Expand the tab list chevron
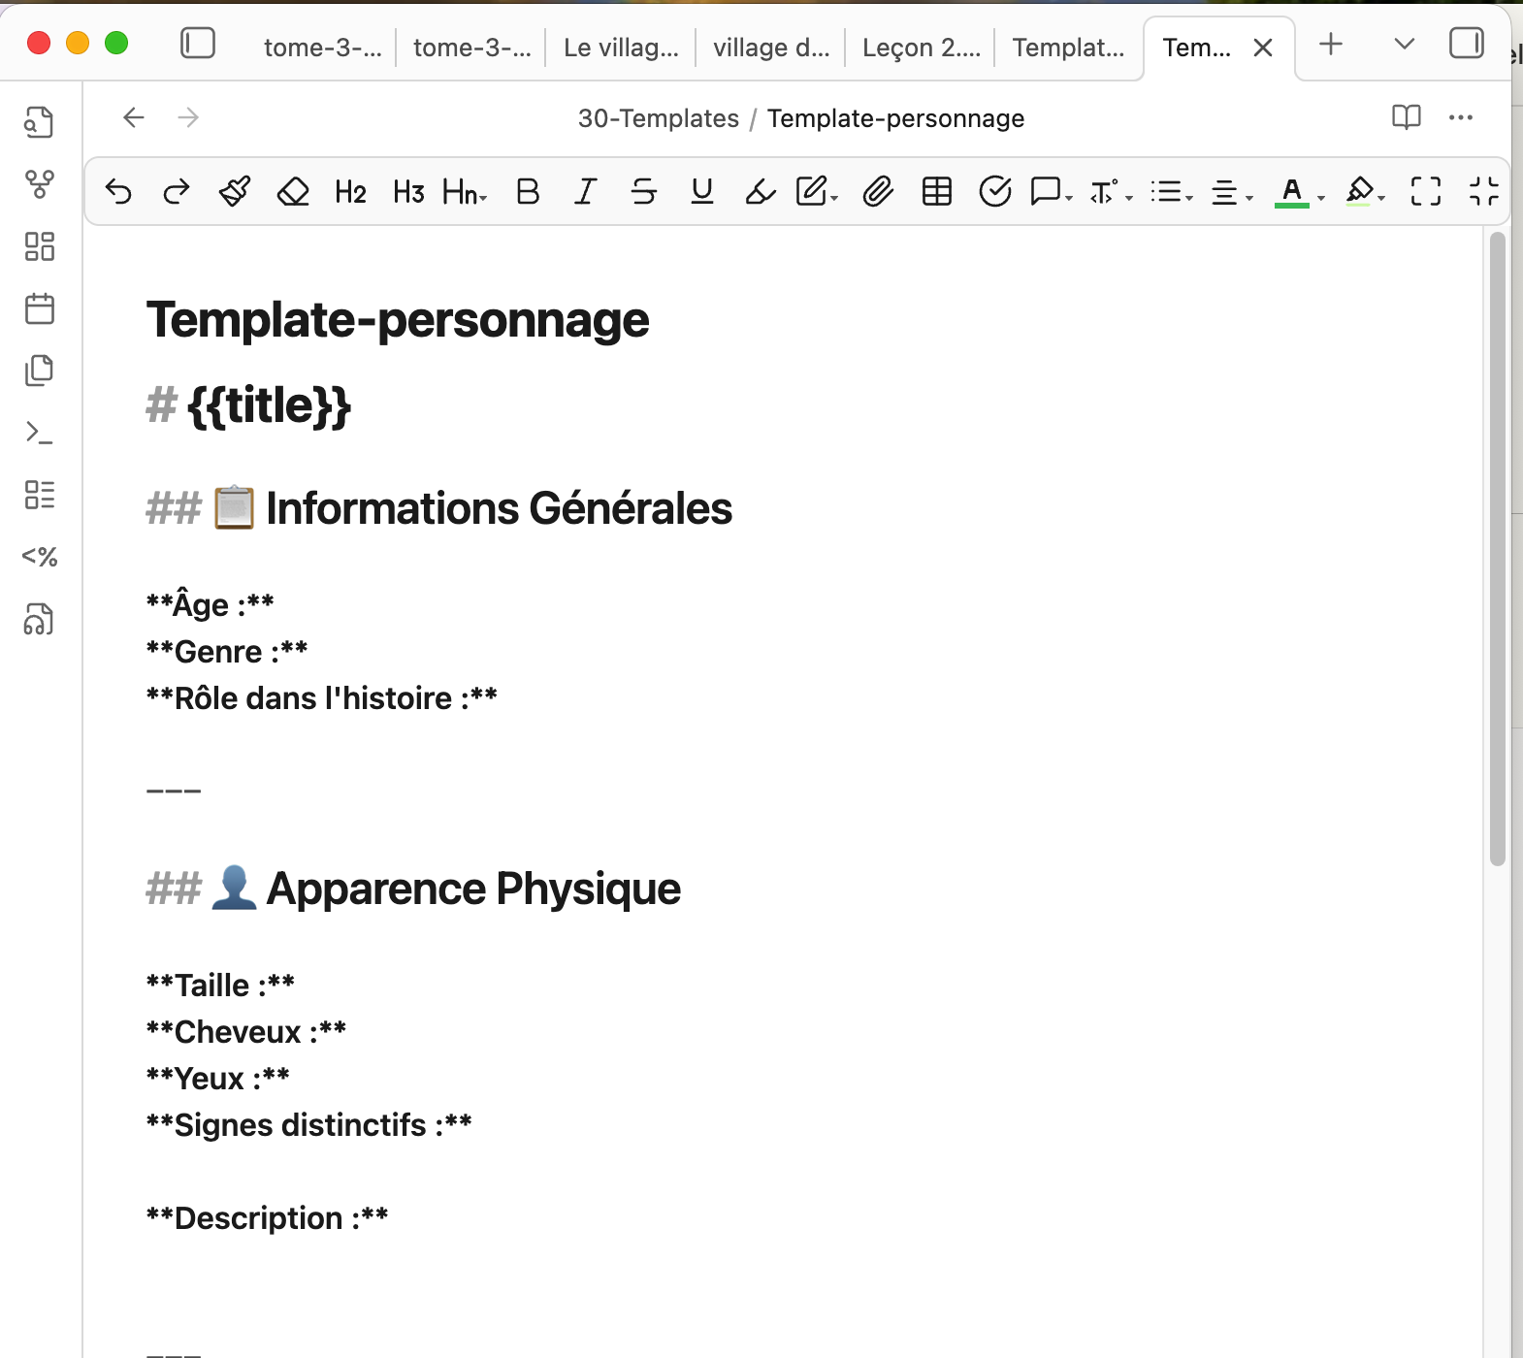 click(x=1404, y=44)
